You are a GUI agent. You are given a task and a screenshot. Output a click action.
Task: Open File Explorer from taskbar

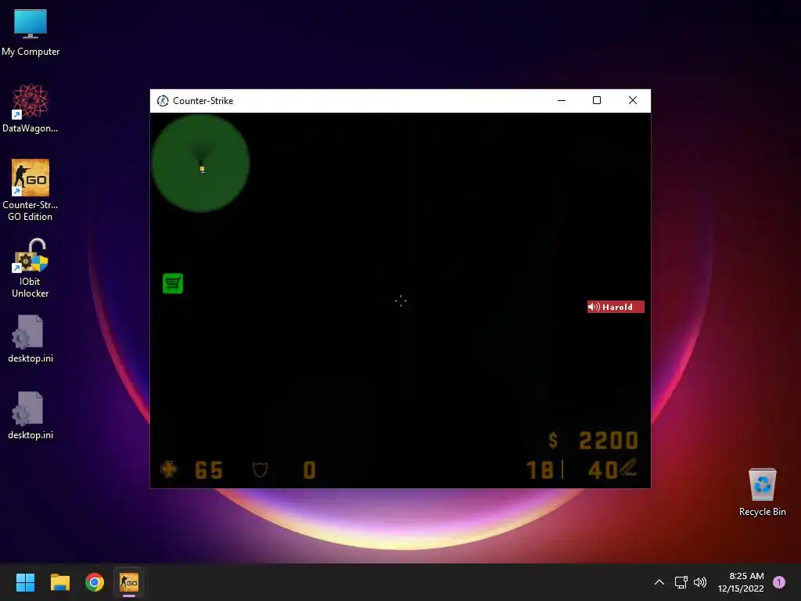(59, 582)
